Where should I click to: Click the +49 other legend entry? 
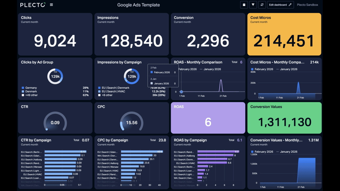point(30,95)
